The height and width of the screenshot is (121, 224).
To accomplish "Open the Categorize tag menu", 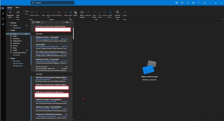I will (x=88, y=13).
